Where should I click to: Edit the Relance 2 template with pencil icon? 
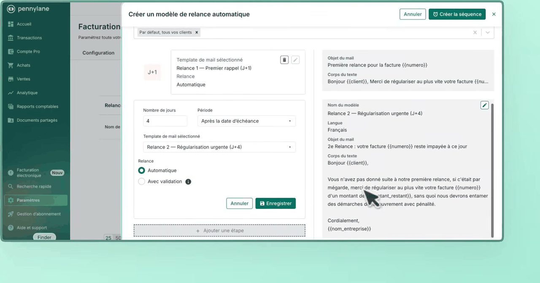click(x=484, y=105)
